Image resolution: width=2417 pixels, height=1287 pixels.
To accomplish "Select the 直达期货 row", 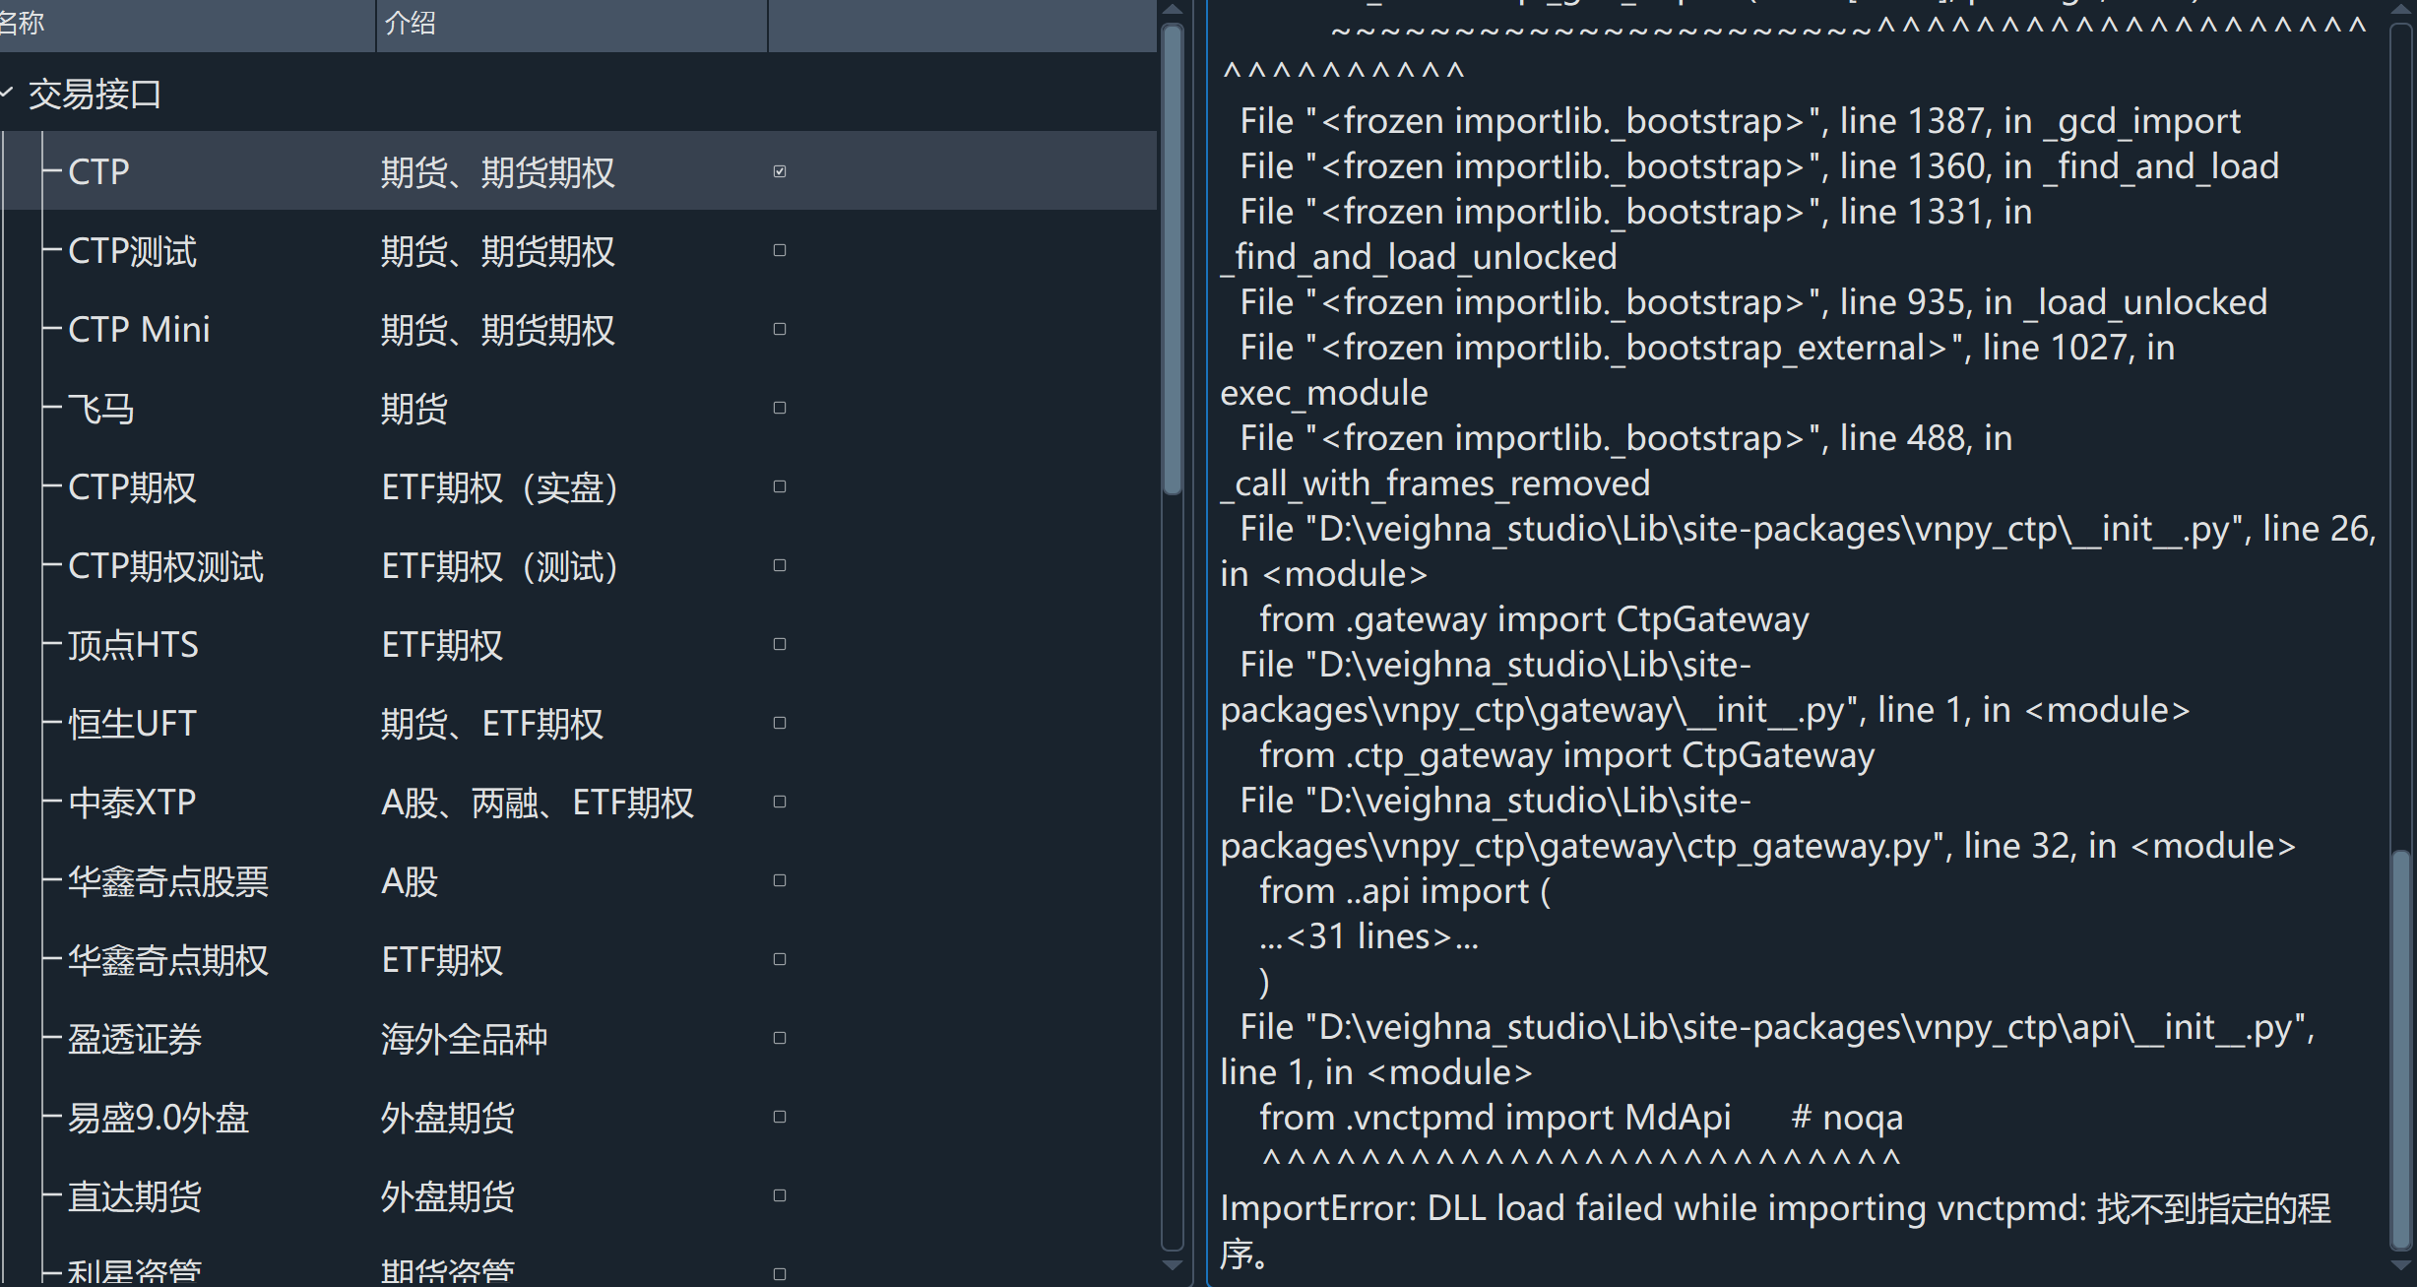I will 134,1196.
